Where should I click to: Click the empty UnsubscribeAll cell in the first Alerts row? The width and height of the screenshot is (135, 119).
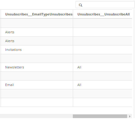point(103,32)
